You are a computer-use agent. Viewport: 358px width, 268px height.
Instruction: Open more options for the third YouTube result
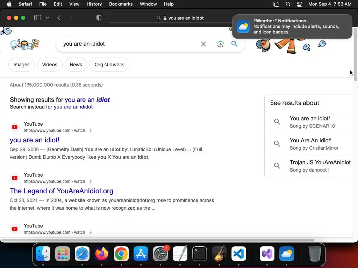tap(91, 232)
